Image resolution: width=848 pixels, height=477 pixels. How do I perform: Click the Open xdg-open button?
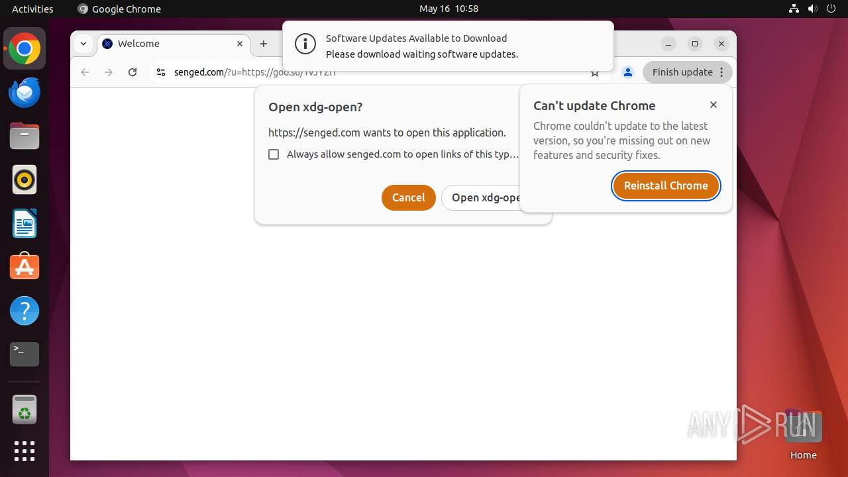(481, 197)
